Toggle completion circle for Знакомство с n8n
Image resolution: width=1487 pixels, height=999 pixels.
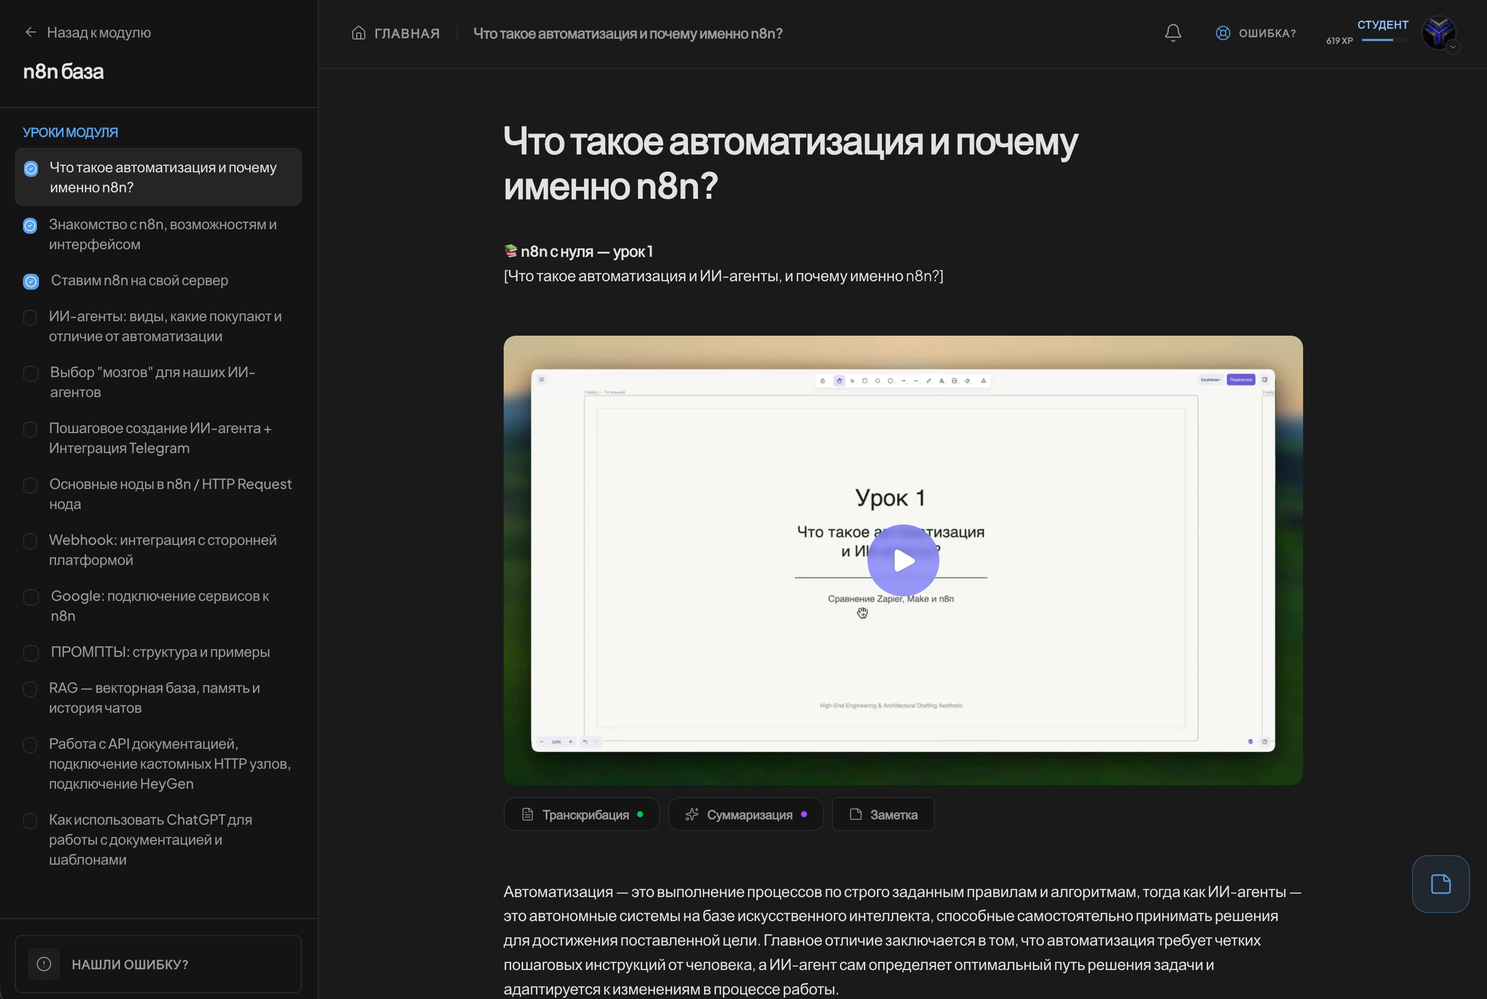click(x=30, y=226)
